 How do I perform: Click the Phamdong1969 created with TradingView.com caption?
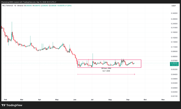(x=29, y=2)
